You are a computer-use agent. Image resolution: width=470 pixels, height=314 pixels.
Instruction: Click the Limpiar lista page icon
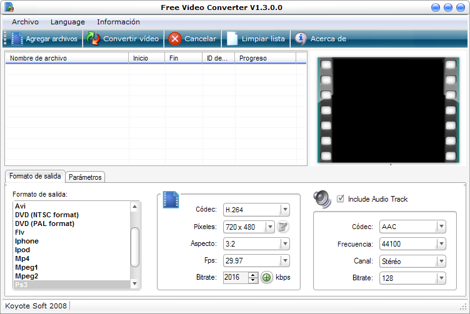(232, 39)
